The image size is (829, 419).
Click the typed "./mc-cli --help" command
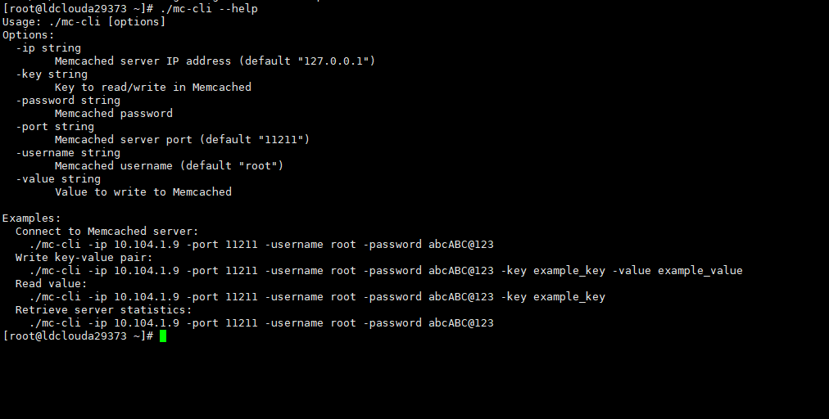[208, 8]
